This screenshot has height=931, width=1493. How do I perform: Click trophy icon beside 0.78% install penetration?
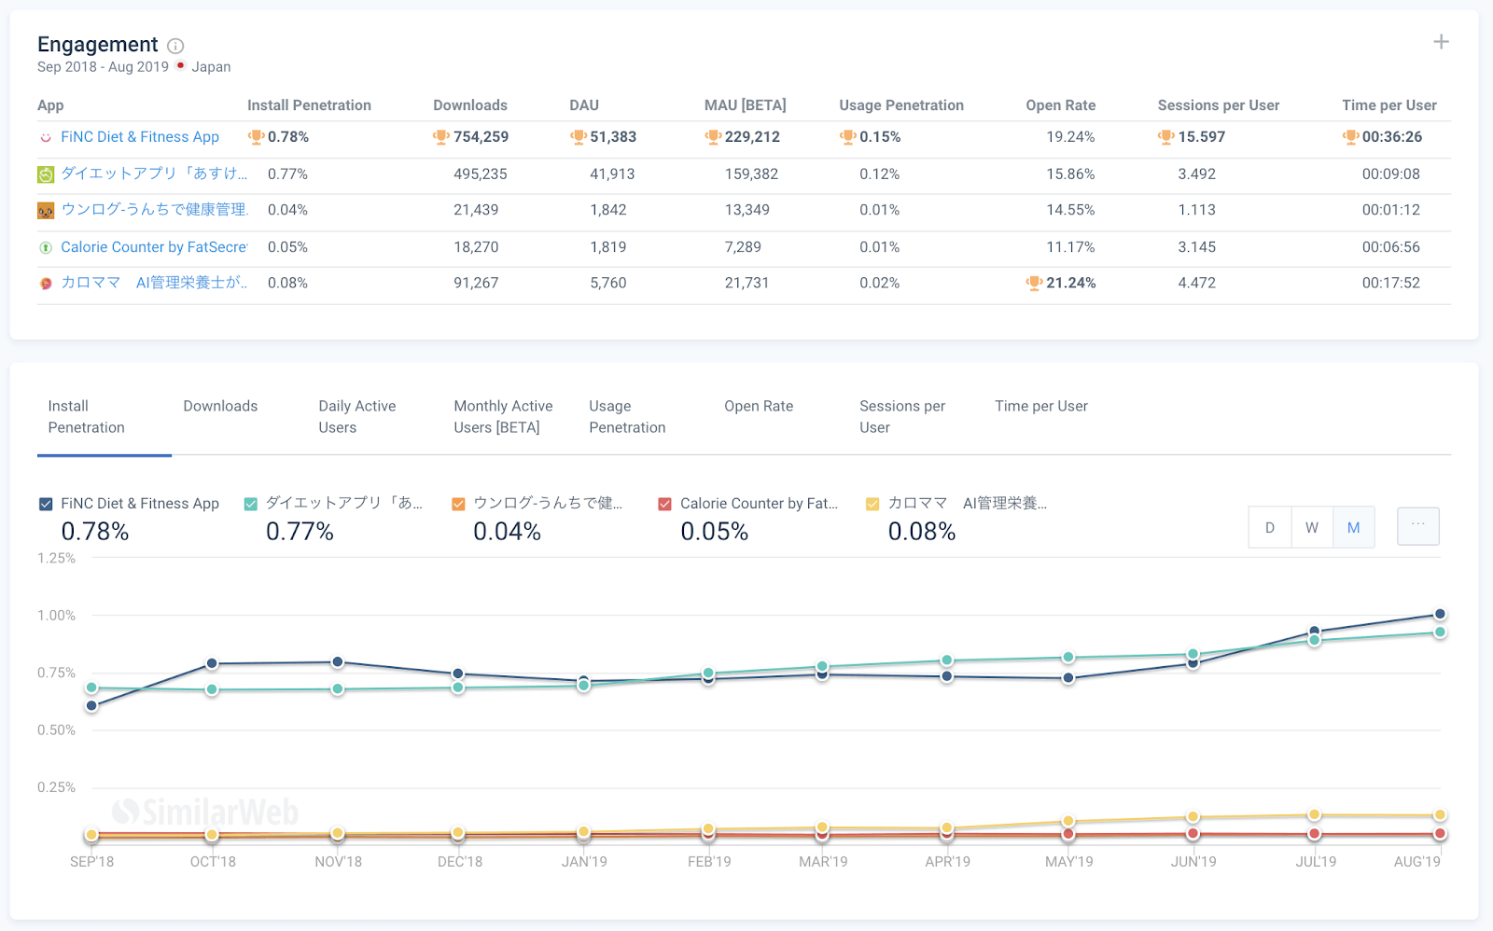tap(256, 137)
